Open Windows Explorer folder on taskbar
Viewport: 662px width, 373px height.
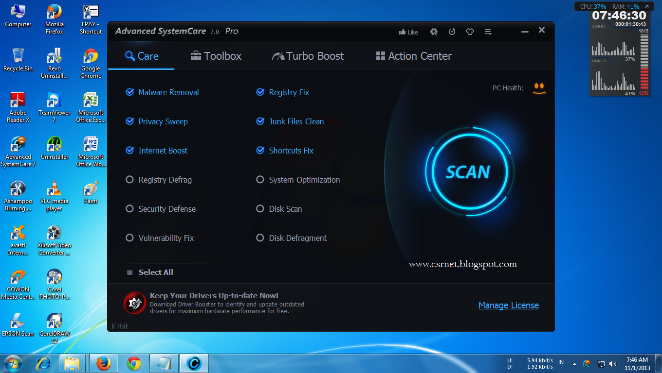coord(72,363)
